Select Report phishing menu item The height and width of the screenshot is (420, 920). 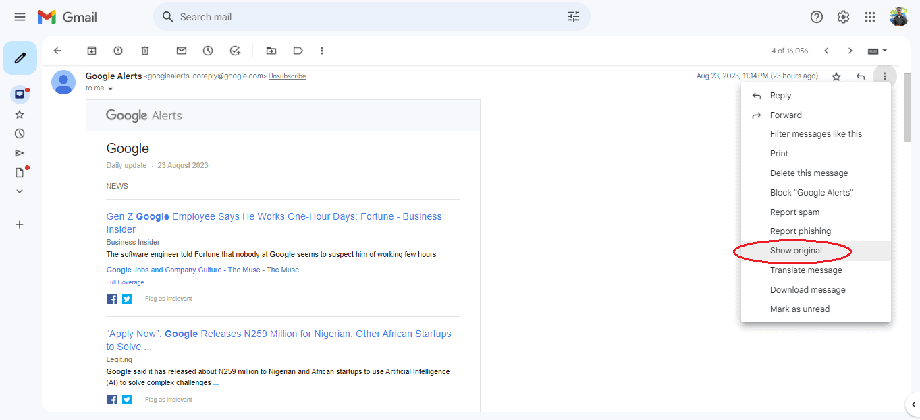coord(816,231)
